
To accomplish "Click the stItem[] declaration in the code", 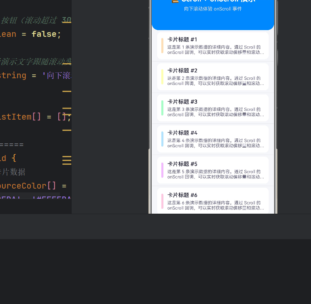I will [20, 117].
